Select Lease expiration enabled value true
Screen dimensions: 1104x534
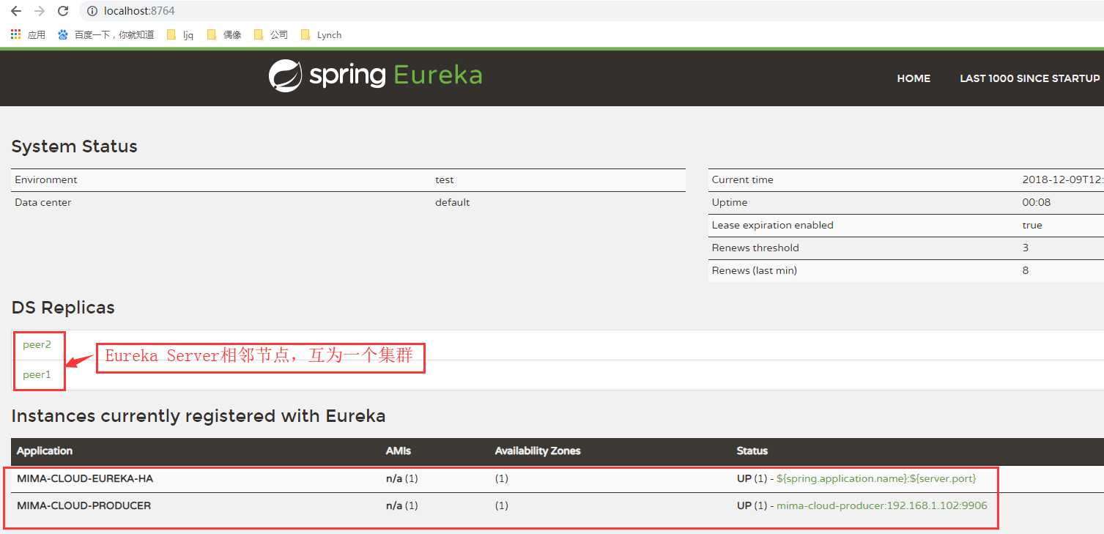pos(1032,225)
